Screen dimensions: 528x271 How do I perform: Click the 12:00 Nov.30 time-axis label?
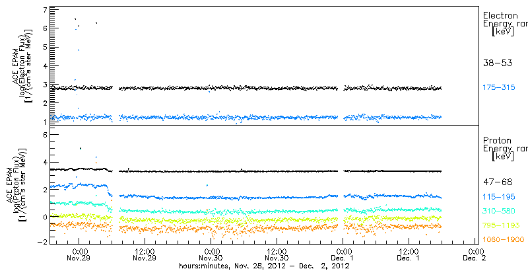[277, 254]
